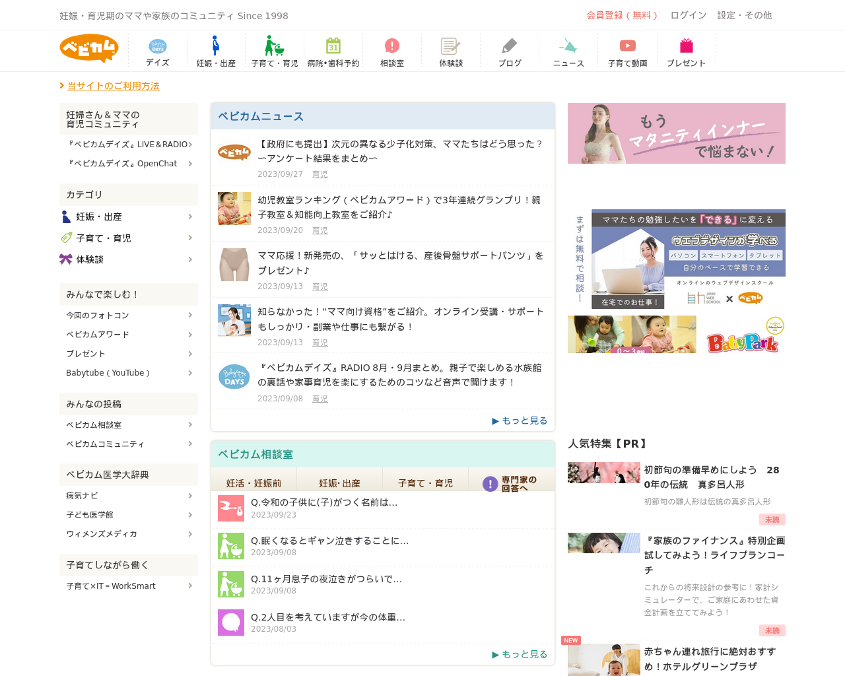Screen dimensions: 845x676
Task: Expand ベビカムアワード chevron
Action: point(190,335)
